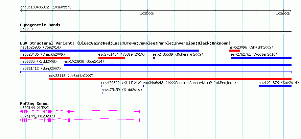The image size is (301, 139).
Task: Click the UBR5|NM_001282873 gene label
Action: 38,116
